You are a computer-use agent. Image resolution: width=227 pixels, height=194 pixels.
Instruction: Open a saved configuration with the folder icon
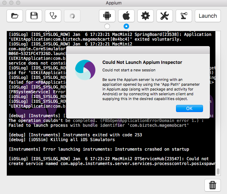pos(15,16)
